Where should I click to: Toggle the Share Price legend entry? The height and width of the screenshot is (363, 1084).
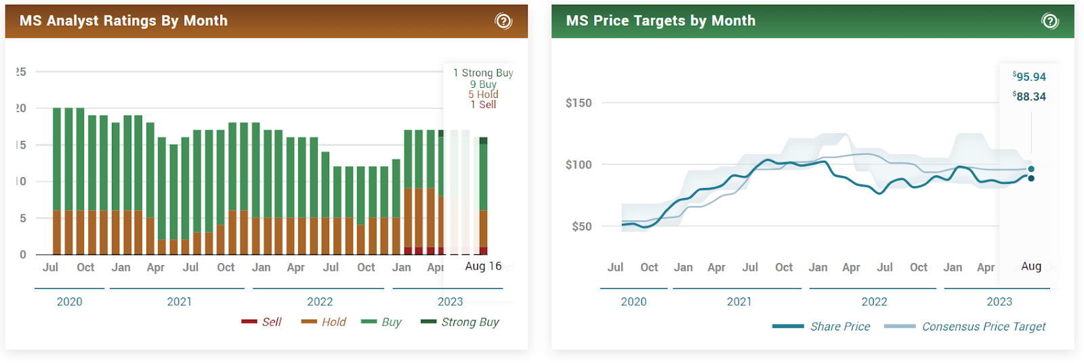(x=821, y=326)
